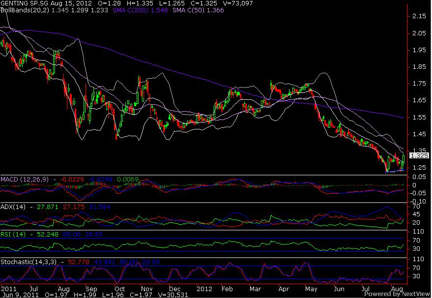Click the MACD axis label -0.05
The image size is (432, 298).
click(417, 193)
